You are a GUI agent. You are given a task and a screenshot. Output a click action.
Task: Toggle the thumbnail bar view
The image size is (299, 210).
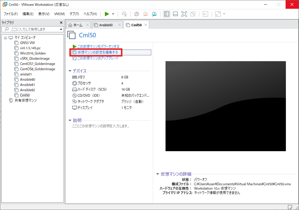[175, 14]
